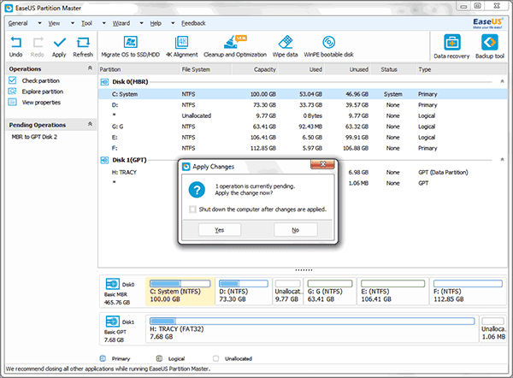The height and width of the screenshot is (378, 513).
Task: Click the question mark icon in dialog
Action: [x=197, y=190]
